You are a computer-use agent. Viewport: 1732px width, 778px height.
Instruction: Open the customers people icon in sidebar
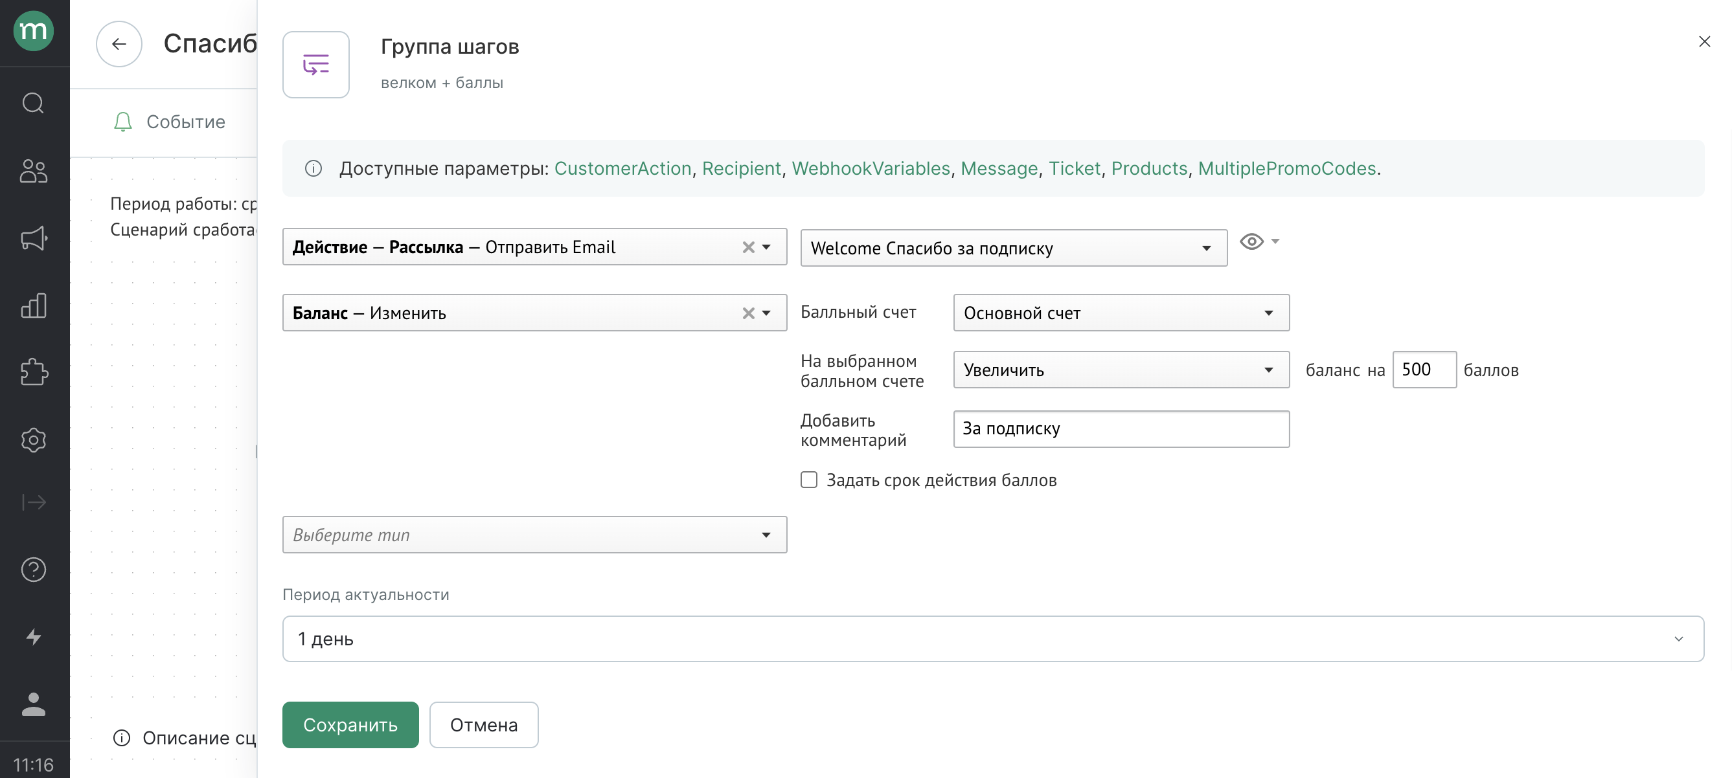(34, 171)
